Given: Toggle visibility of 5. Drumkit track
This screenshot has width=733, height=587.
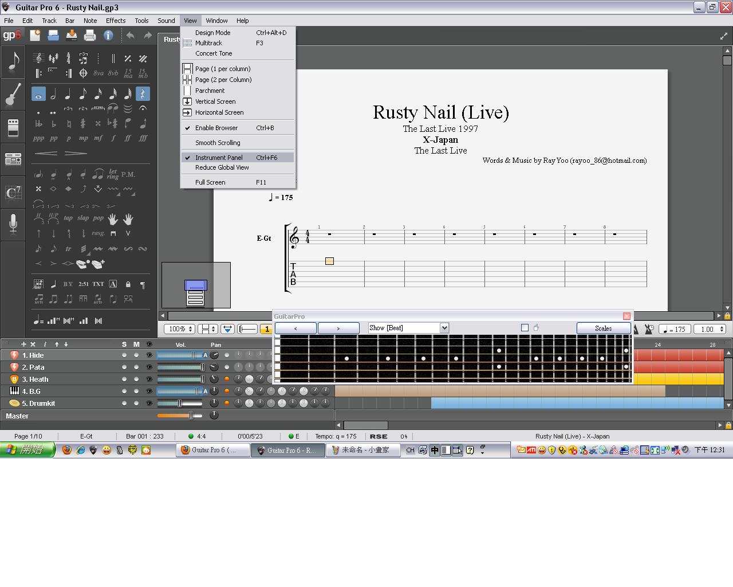Looking at the screenshot, I should point(149,404).
